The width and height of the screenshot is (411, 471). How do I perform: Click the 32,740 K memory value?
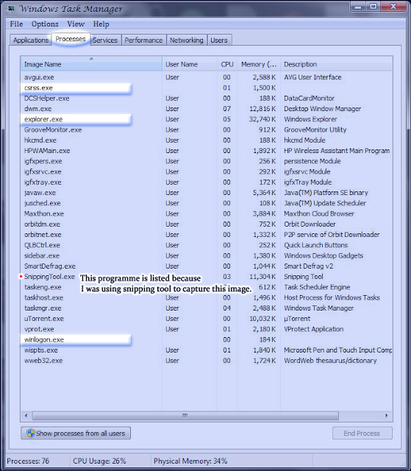click(262, 119)
